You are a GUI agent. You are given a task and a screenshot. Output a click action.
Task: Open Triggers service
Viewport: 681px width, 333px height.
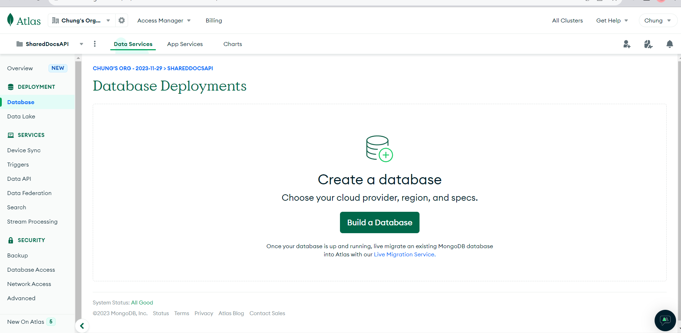click(18, 165)
